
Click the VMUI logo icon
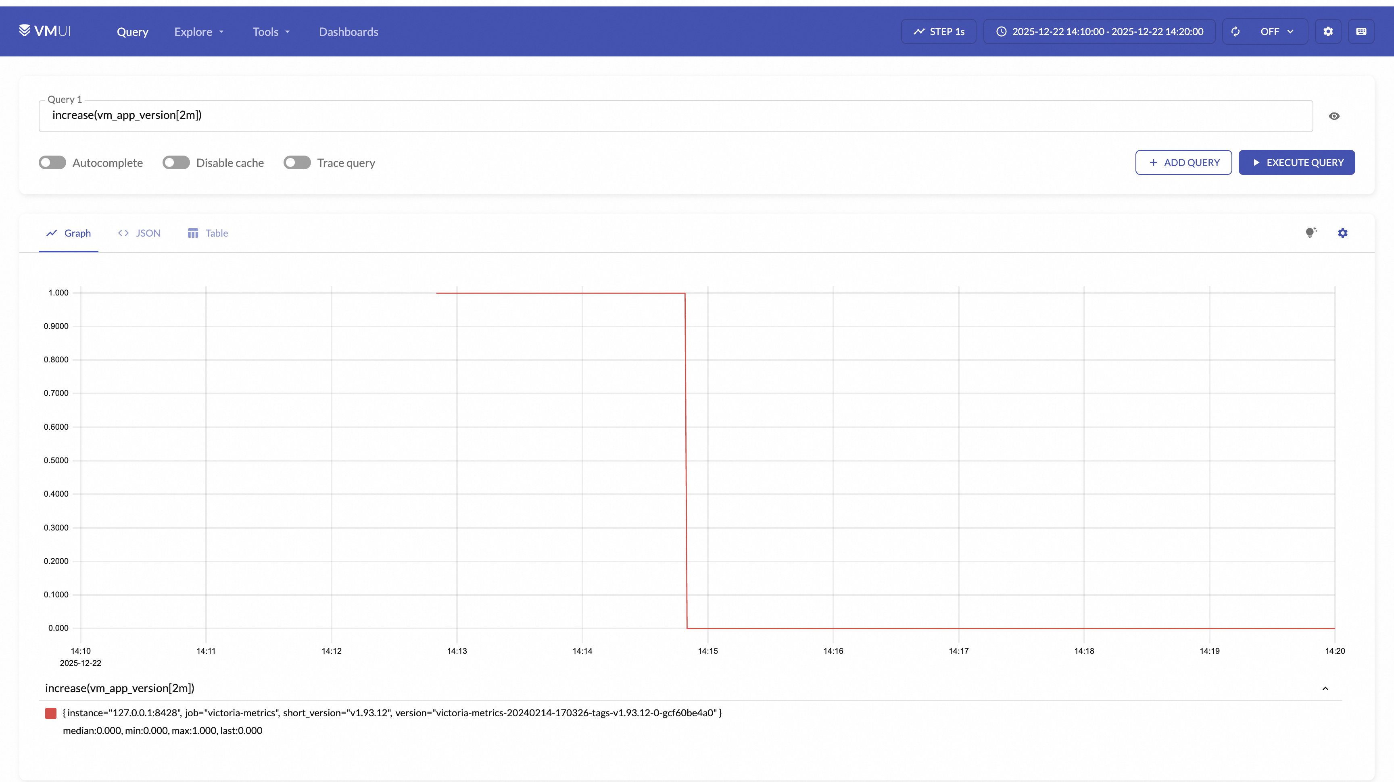pos(24,30)
